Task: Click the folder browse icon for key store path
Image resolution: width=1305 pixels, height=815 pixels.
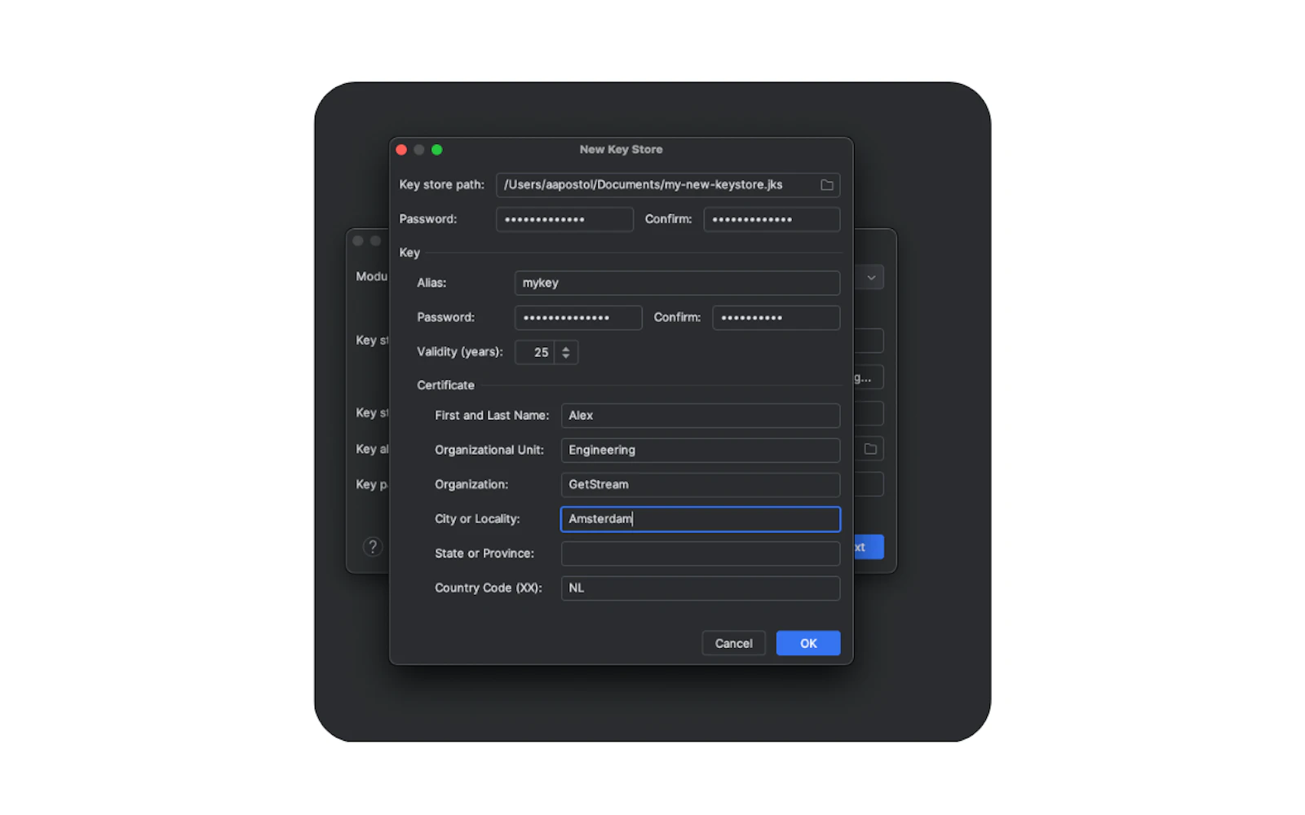Action: tap(826, 185)
